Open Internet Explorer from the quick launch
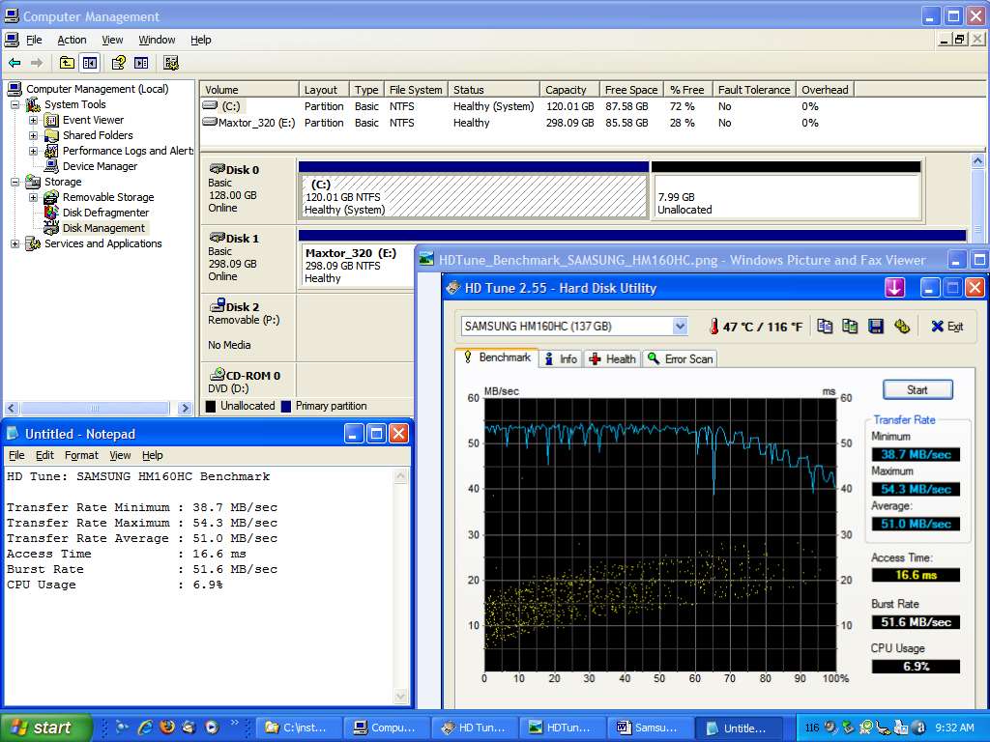Image resolution: width=990 pixels, height=742 pixels. click(x=145, y=727)
